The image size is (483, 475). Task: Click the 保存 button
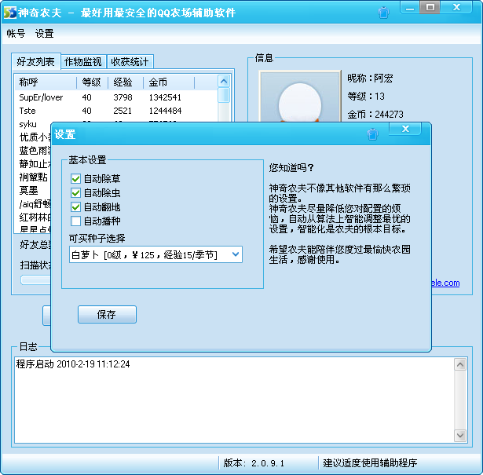[x=107, y=314]
